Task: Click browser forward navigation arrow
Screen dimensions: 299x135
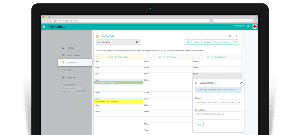Action: 48,21
